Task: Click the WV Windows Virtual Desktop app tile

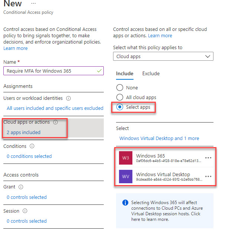Action: point(126,177)
